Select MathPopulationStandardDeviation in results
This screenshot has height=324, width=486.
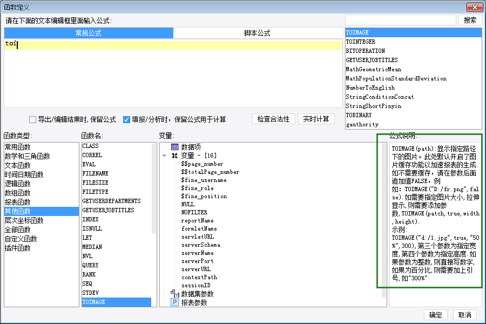(414, 78)
